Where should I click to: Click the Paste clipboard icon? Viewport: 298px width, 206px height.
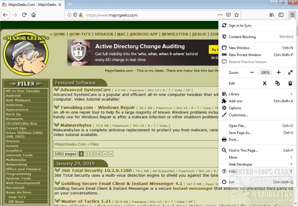pyautogui.click(x=290, y=83)
